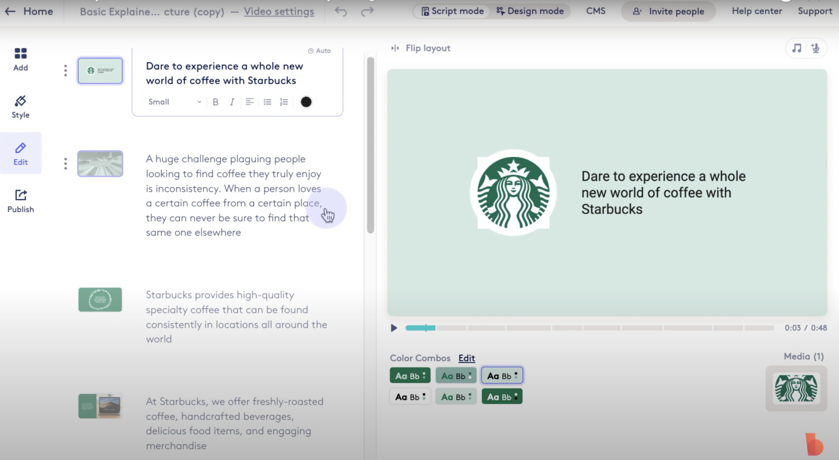Toggle Auto timing for the first scene
The width and height of the screenshot is (839, 460).
coord(319,51)
